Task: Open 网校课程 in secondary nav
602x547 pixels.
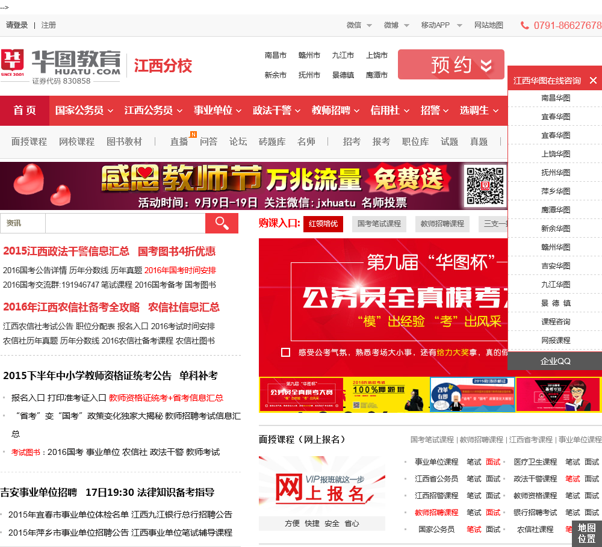Action: [77, 141]
